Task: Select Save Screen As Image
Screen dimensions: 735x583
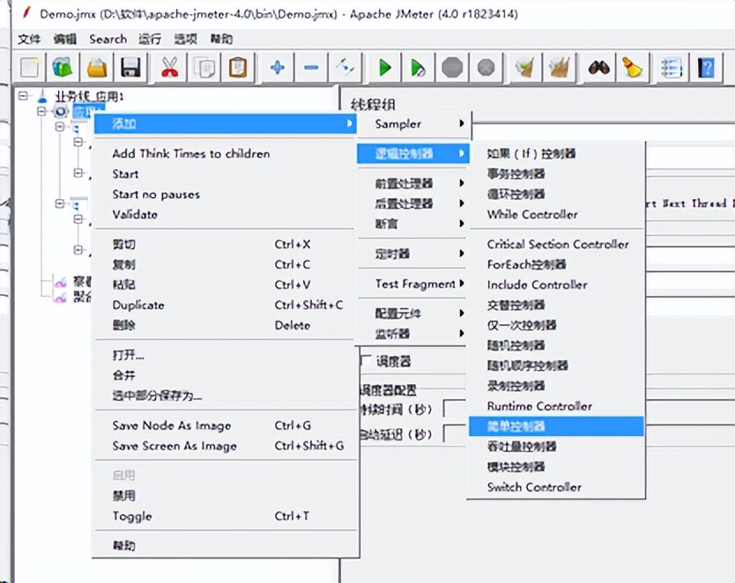Action: pos(226,446)
